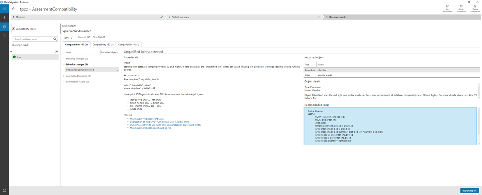Click Showing 1 result text
482x195 pixels.
(20, 45)
